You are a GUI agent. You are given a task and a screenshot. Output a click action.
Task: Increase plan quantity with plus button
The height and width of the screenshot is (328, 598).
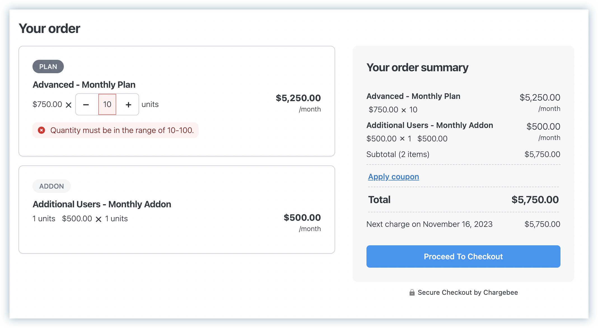tap(128, 104)
